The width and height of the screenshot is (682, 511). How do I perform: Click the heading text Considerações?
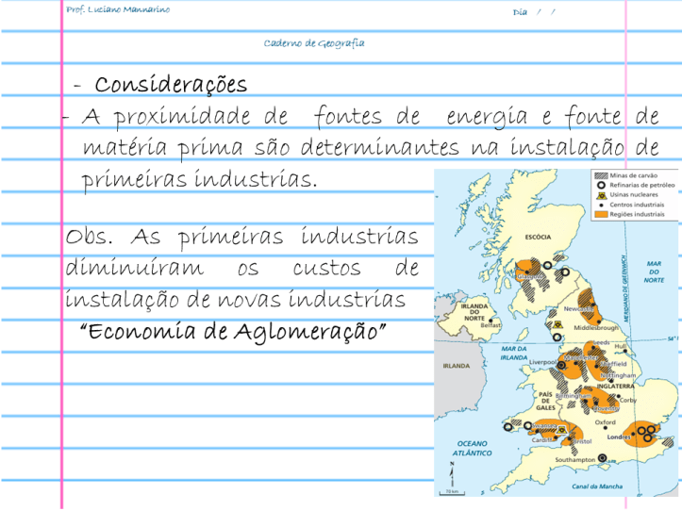point(171,85)
